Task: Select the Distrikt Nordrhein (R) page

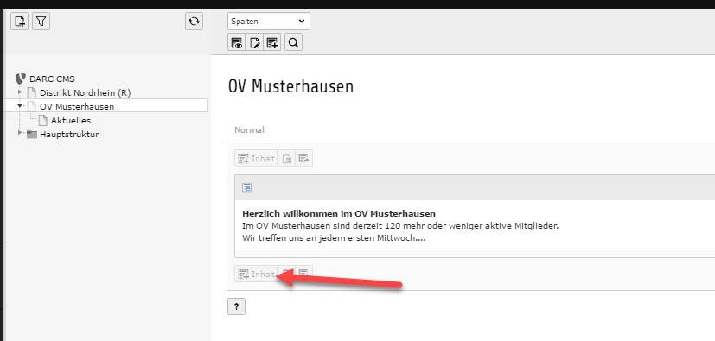Action: [86, 93]
